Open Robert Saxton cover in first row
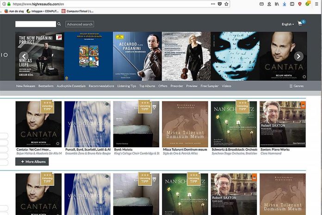322x215 pixels. click(283, 124)
